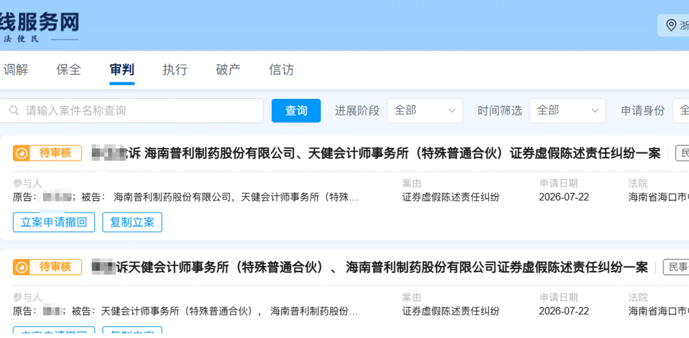Go to the 执行 tab
689x338 pixels.
[x=175, y=69]
